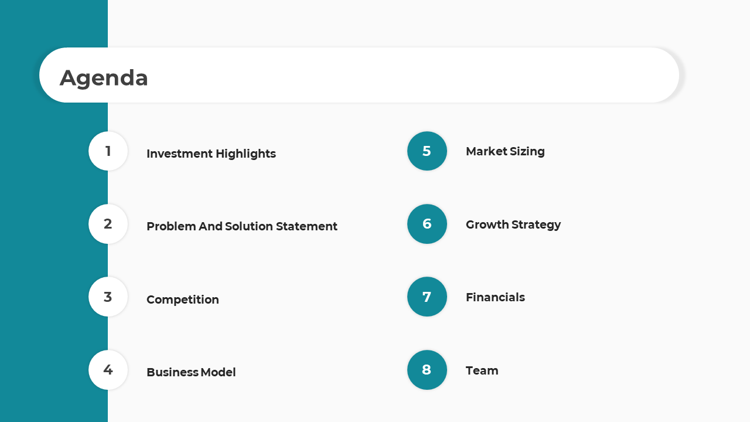
Task: Select the white circle numbered 3
Action: [x=108, y=297]
